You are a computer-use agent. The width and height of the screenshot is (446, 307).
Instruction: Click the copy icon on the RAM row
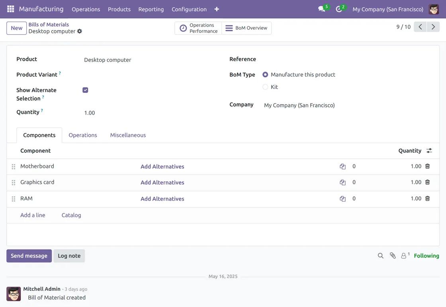pyautogui.click(x=342, y=199)
